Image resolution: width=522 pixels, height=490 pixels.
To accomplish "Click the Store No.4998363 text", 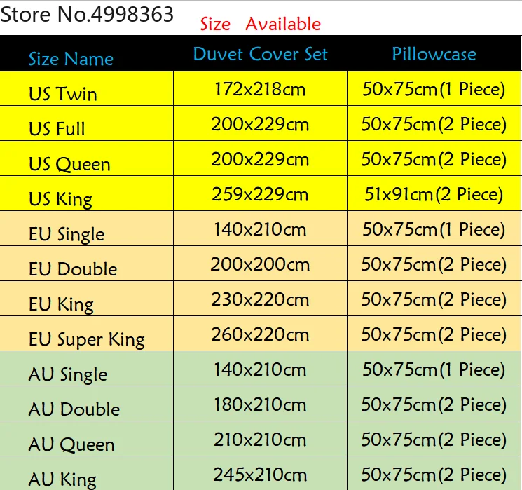I will pyautogui.click(x=87, y=14).
